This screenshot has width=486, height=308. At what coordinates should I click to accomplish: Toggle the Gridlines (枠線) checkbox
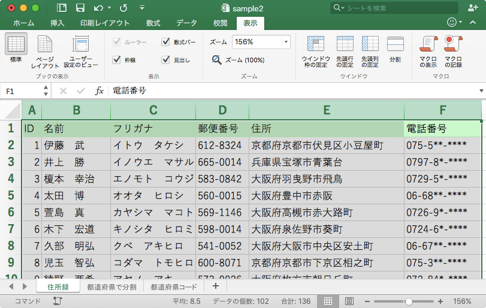(x=116, y=59)
